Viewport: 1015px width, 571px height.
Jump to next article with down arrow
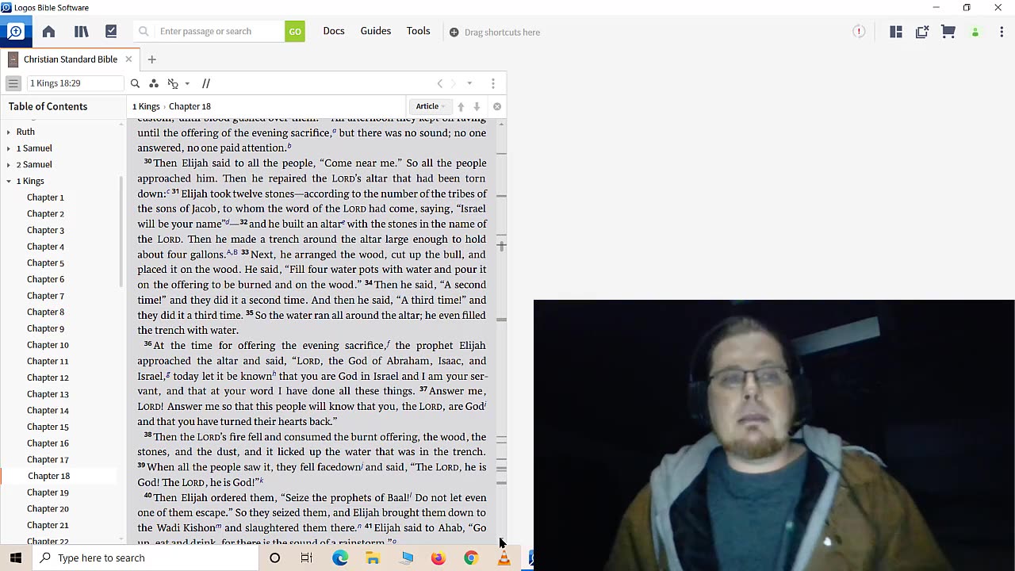(x=477, y=106)
